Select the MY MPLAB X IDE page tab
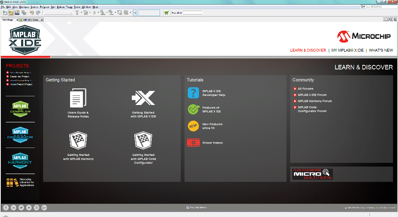This screenshot has width=398, height=217. pyautogui.click(x=347, y=50)
